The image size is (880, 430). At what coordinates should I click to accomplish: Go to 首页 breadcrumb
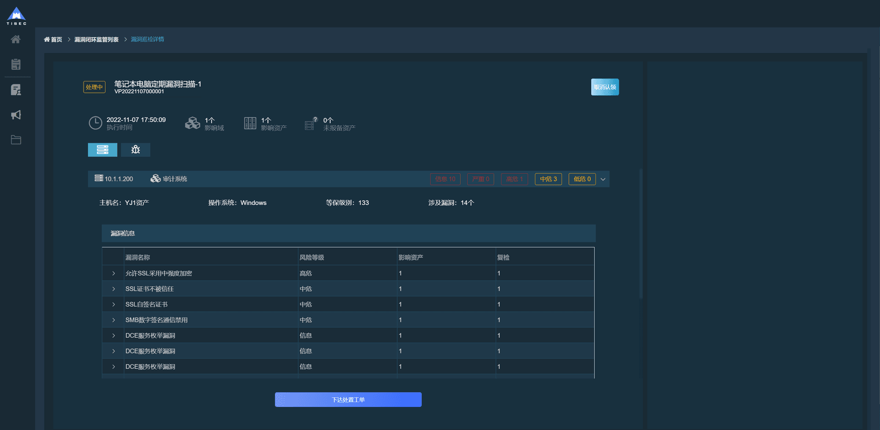(53, 40)
